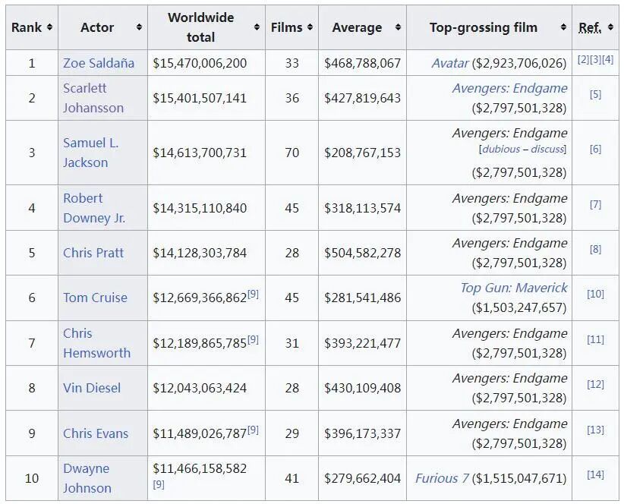Sort by Top-grossing film arrows
The height and width of the screenshot is (504, 624).
point(563,27)
